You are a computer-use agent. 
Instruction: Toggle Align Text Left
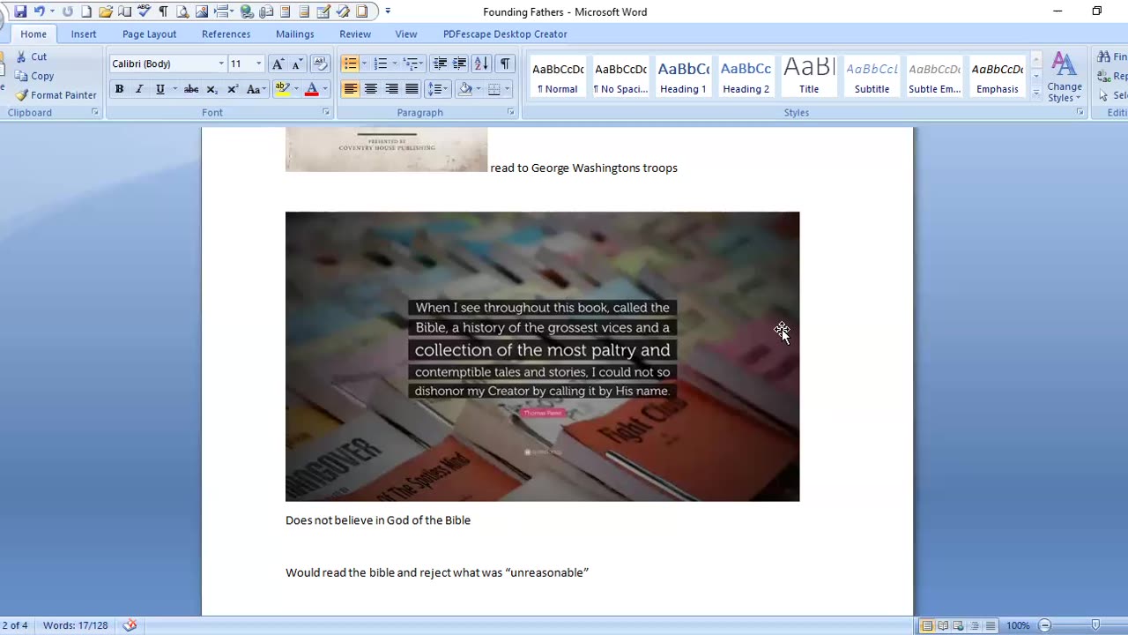click(351, 89)
